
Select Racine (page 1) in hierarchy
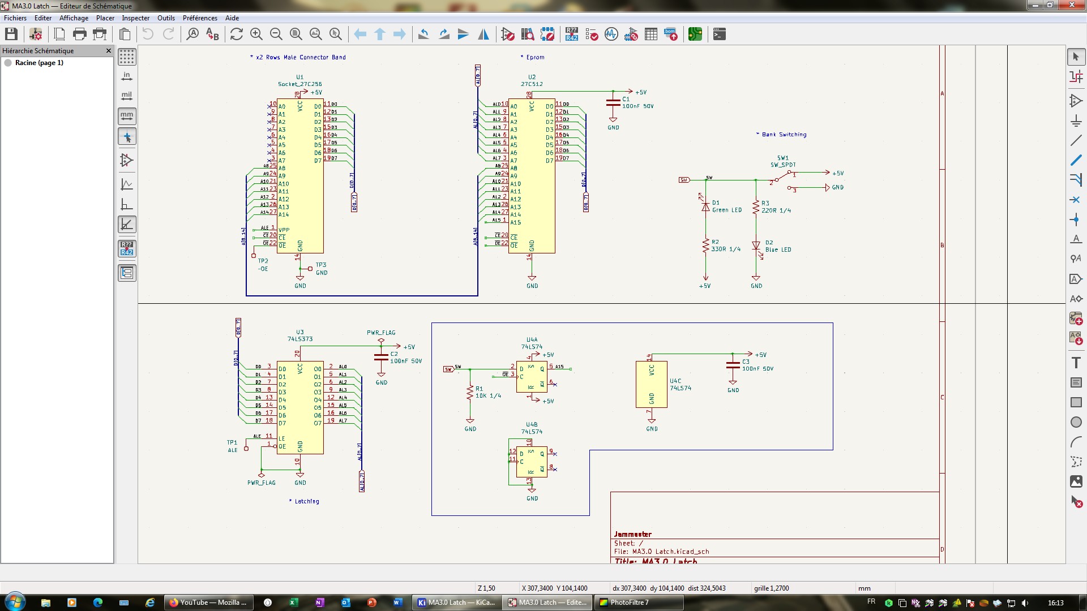pos(39,63)
